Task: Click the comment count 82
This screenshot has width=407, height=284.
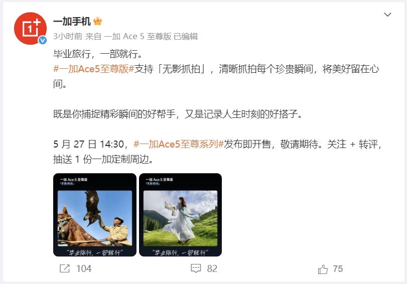Action: 212,268
